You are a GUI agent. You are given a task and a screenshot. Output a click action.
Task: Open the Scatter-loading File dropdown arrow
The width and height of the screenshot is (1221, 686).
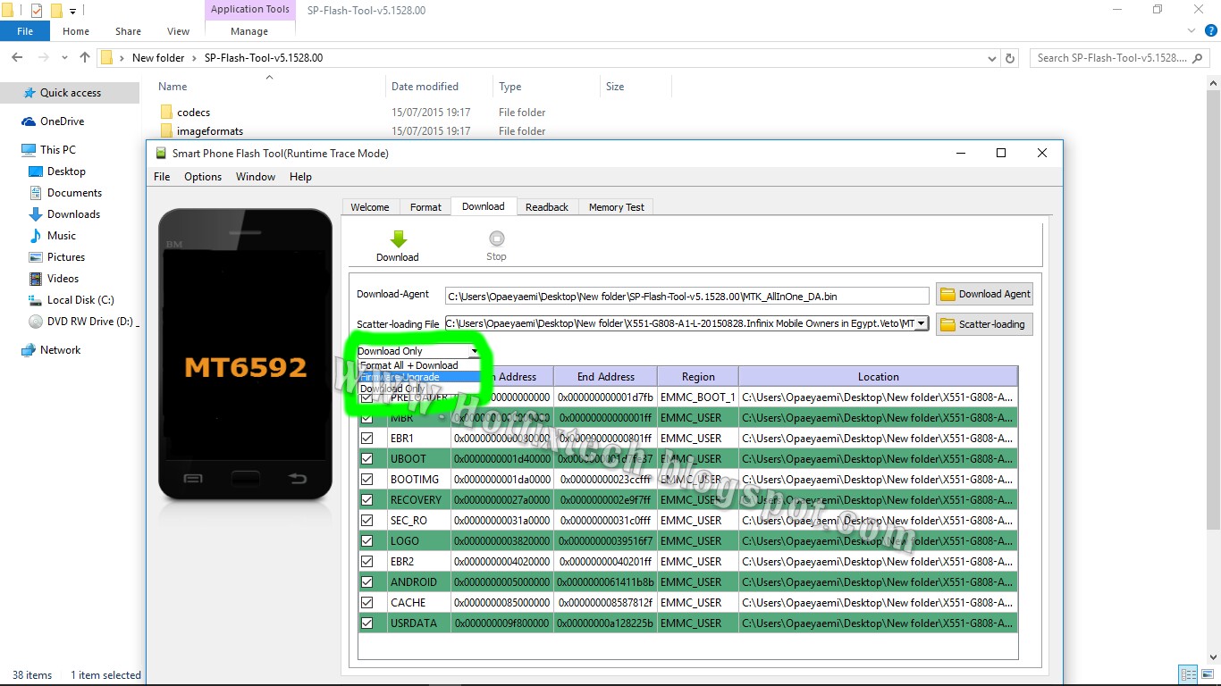pos(922,323)
